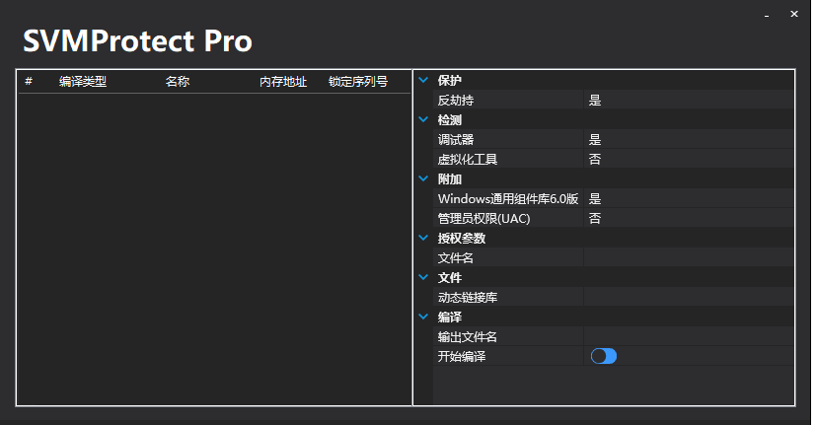Sort by 锁定序列号 column header
Viewport: 816px width, 425px height.
tap(358, 82)
